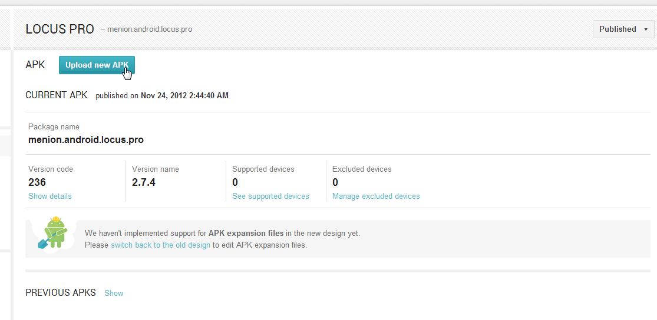Click the package name beside the LOCUS PRO title

click(x=149, y=29)
